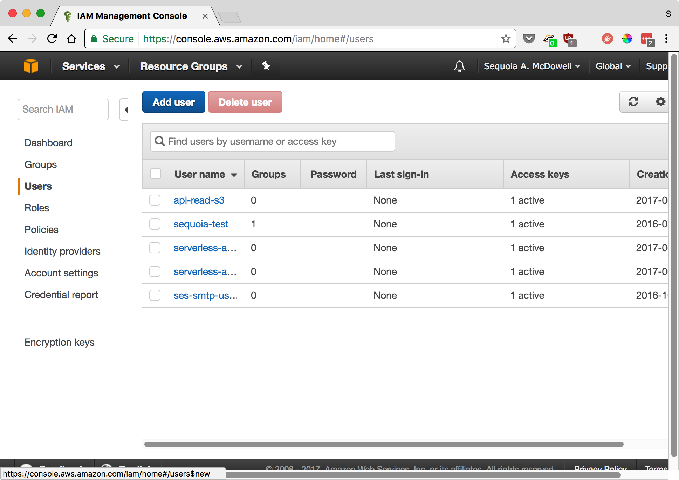The height and width of the screenshot is (480, 679).
Task: Click the horizontal table scrollbar
Action: click(384, 444)
